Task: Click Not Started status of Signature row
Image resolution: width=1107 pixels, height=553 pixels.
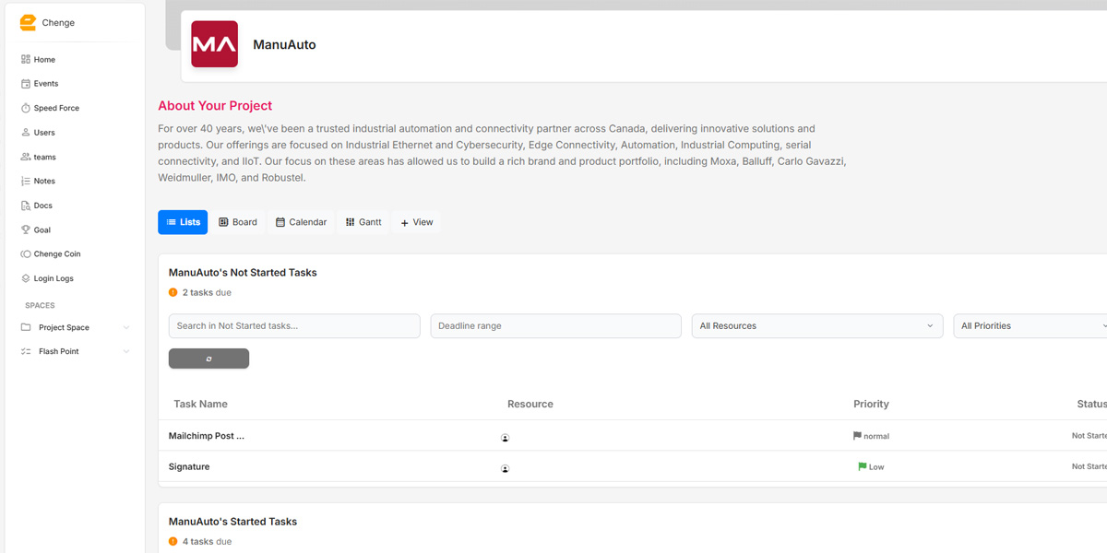Action: click(1089, 466)
